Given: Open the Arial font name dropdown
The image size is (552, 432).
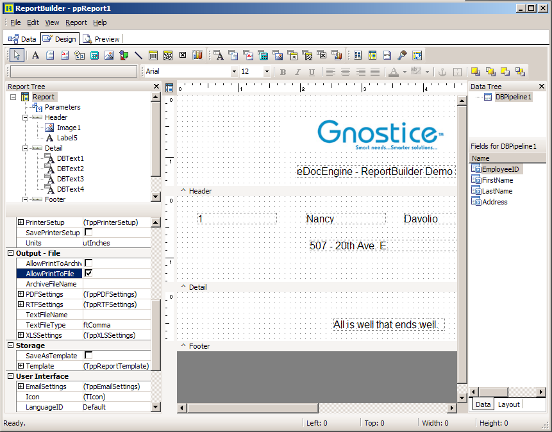Looking at the screenshot, I should tap(234, 72).
